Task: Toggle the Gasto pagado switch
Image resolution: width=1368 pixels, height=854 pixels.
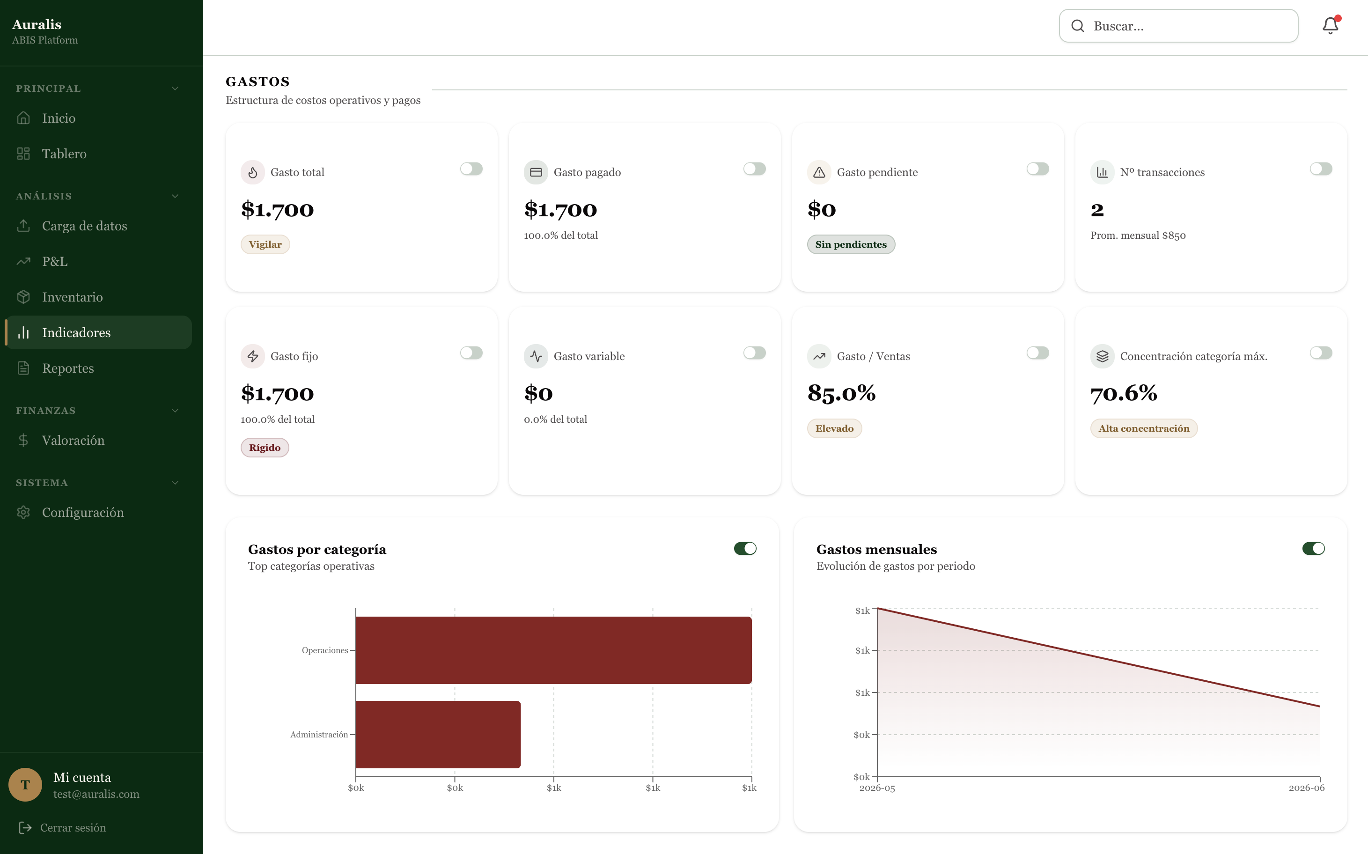Action: [x=754, y=169]
